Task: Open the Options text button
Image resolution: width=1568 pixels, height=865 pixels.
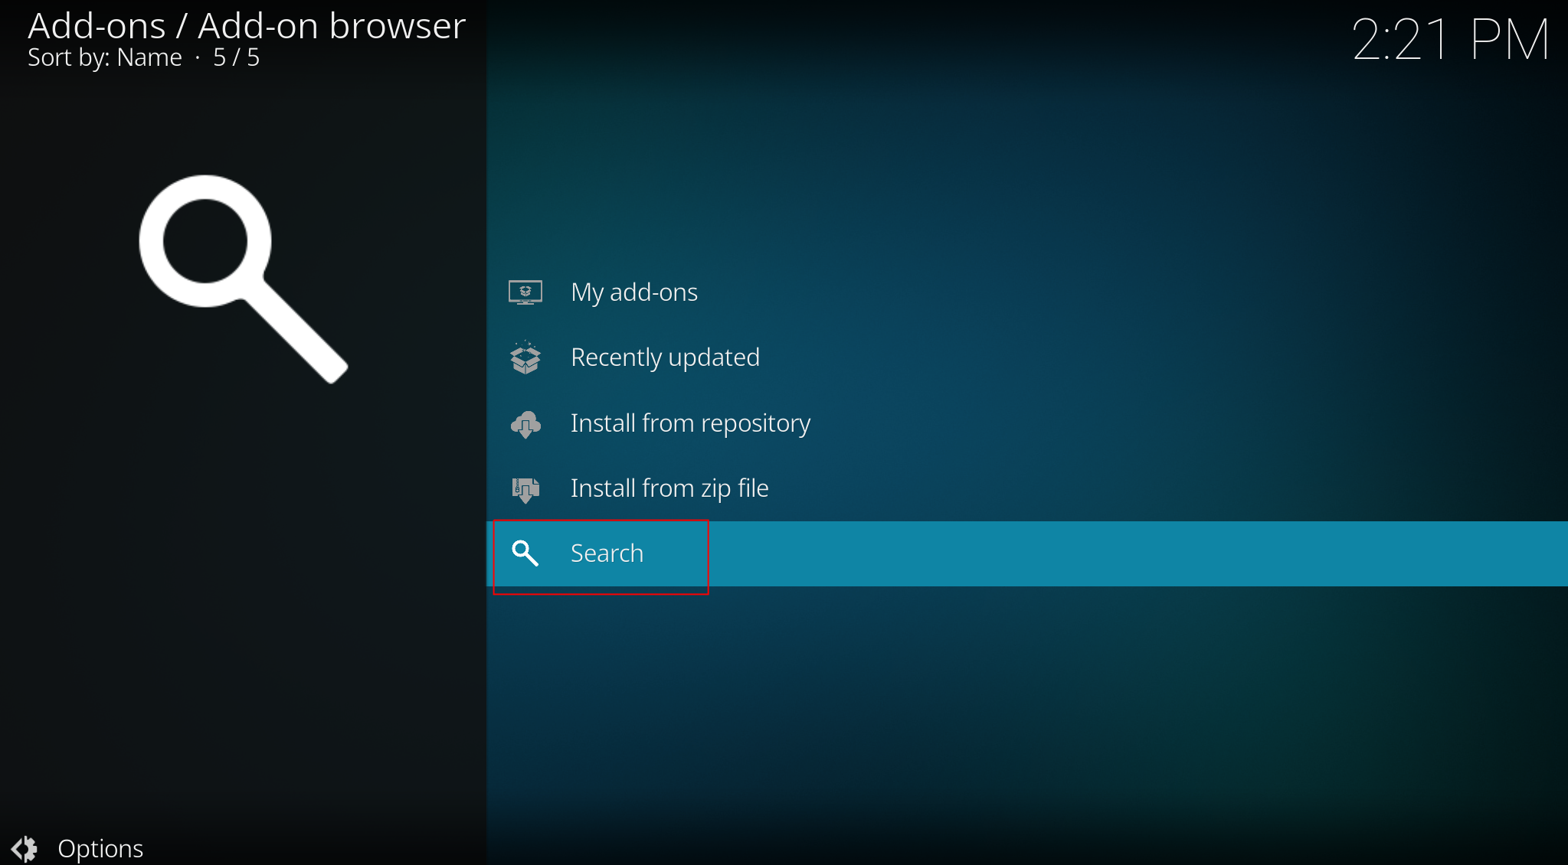Action: tap(100, 848)
